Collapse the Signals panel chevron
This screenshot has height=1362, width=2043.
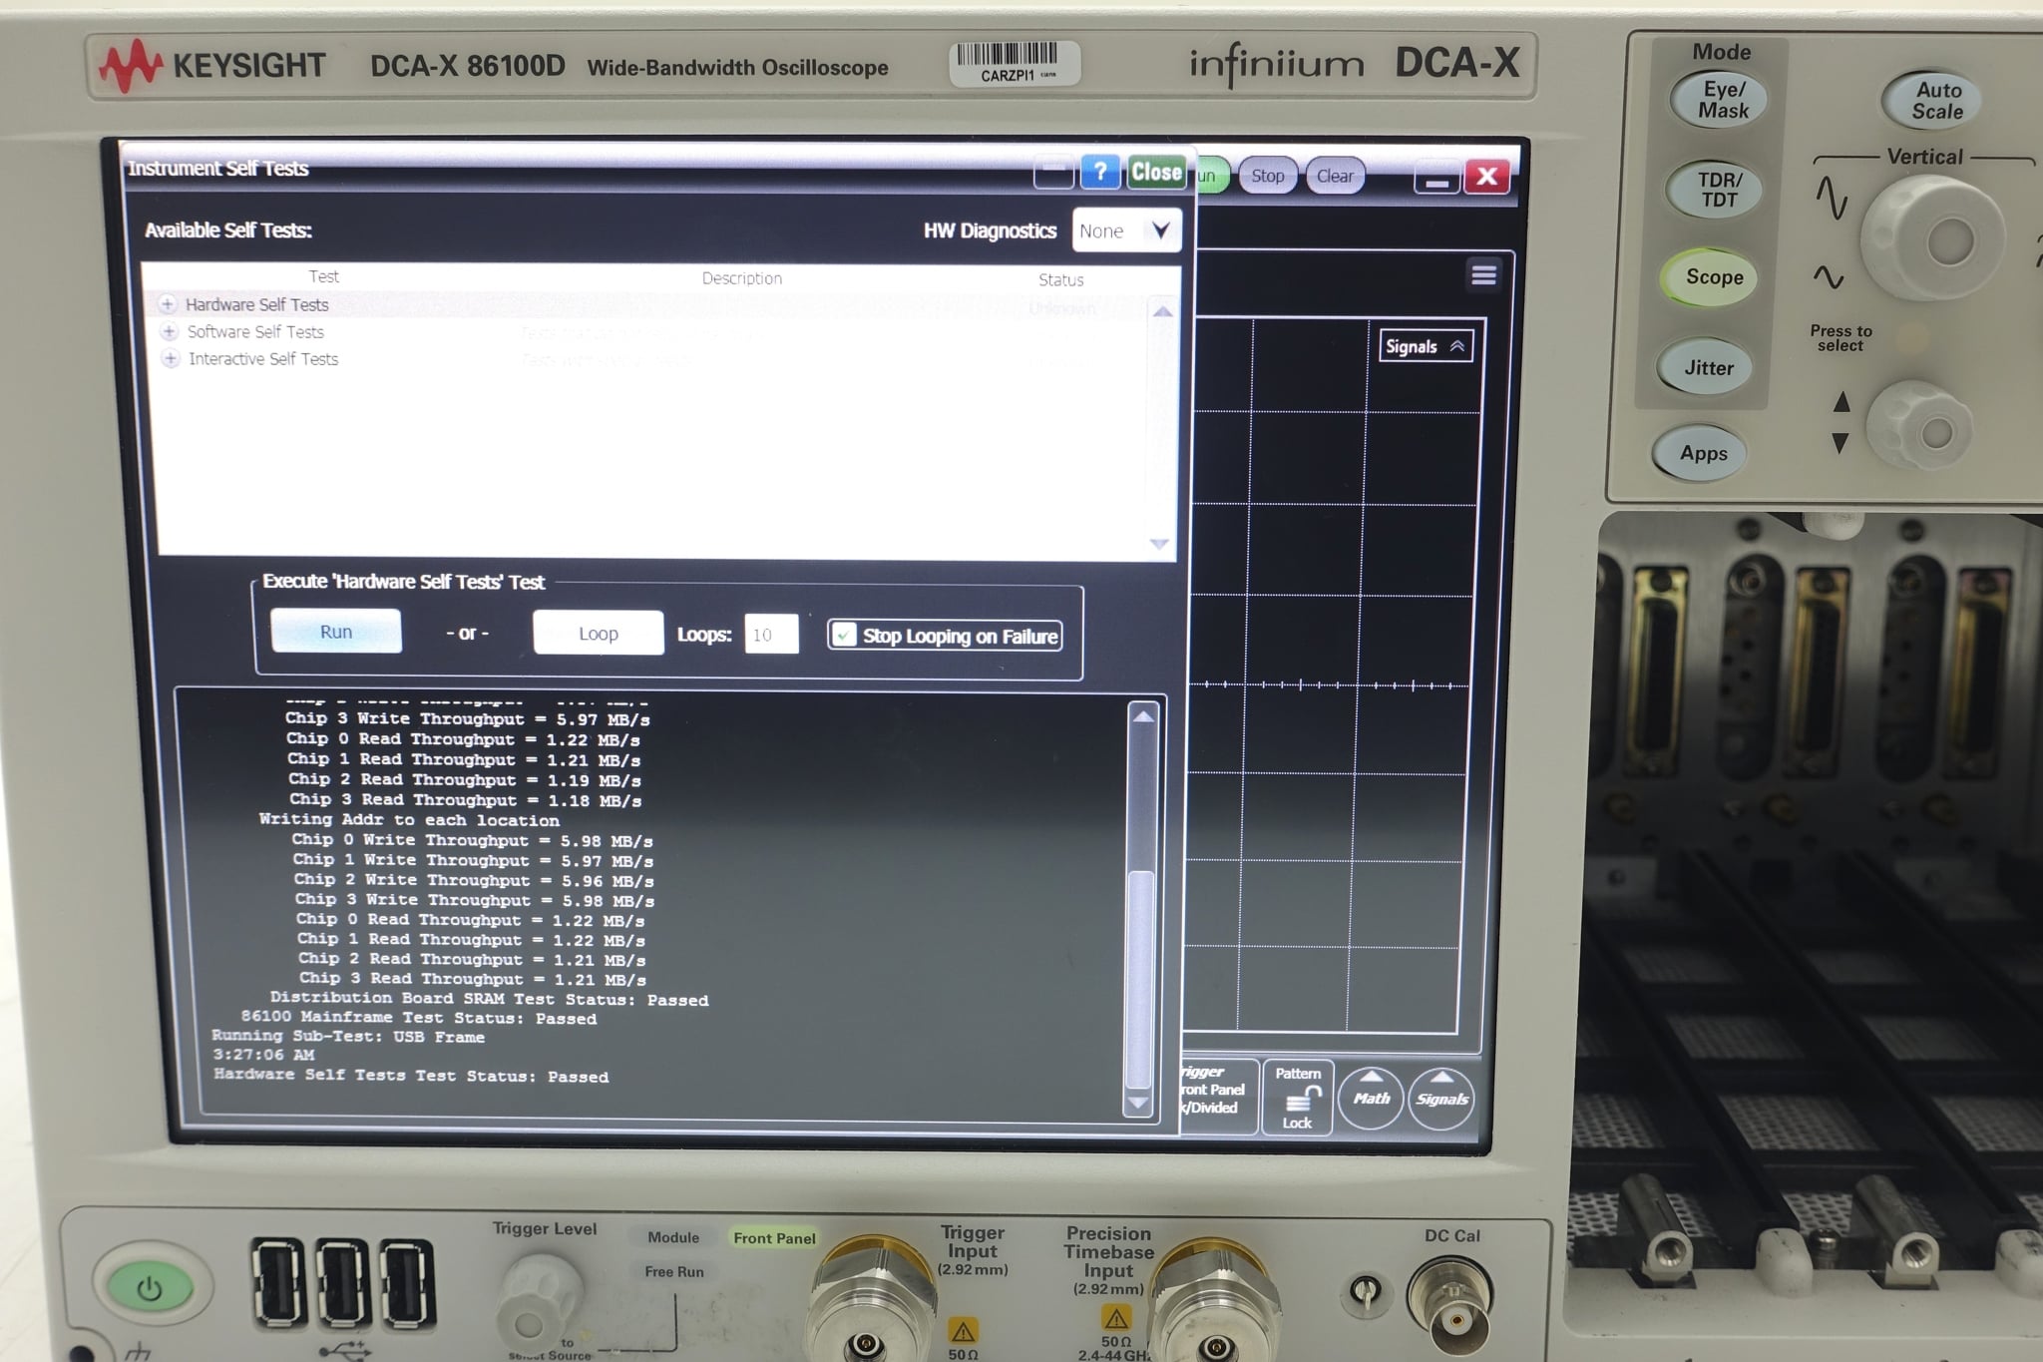tap(1456, 346)
